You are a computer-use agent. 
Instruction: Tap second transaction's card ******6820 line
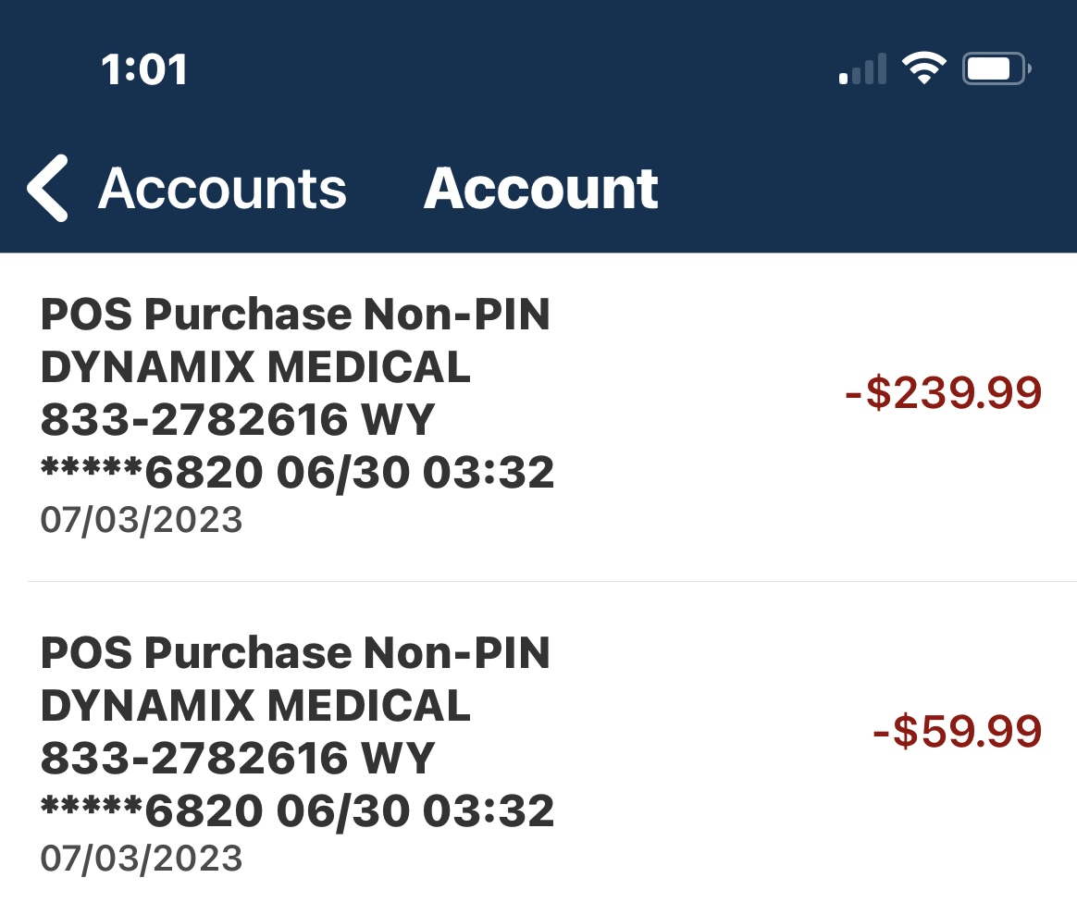[x=297, y=811]
